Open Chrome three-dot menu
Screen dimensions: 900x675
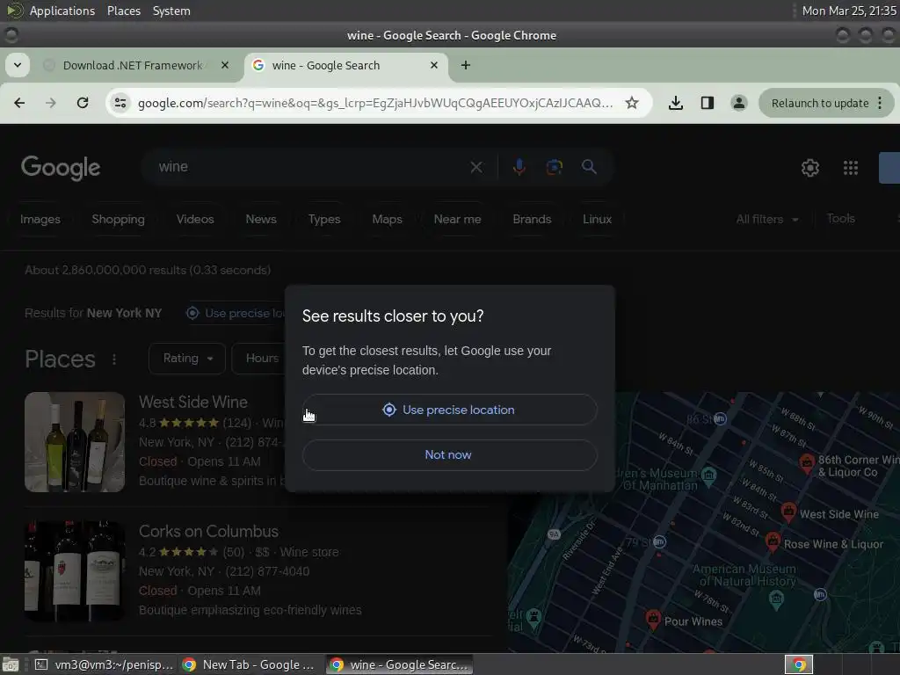click(x=880, y=103)
